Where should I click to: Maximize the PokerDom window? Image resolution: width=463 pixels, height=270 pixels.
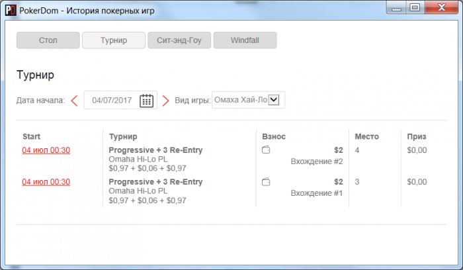pyautogui.click(x=415, y=7)
